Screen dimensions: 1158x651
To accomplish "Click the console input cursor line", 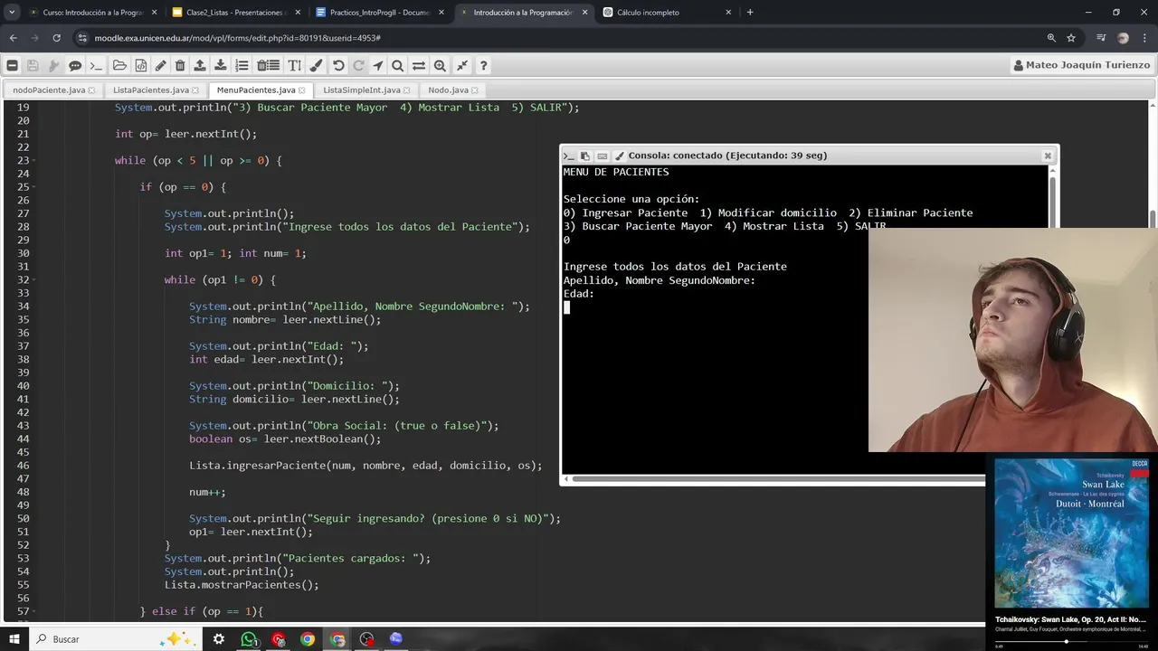I will click(567, 307).
